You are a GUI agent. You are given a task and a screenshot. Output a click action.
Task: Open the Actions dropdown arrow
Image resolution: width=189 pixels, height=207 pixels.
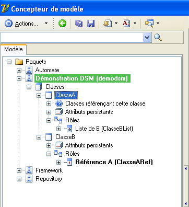click(46, 23)
